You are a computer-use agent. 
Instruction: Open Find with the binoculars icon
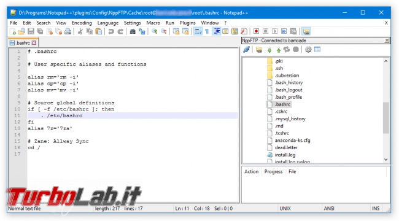(133, 31)
